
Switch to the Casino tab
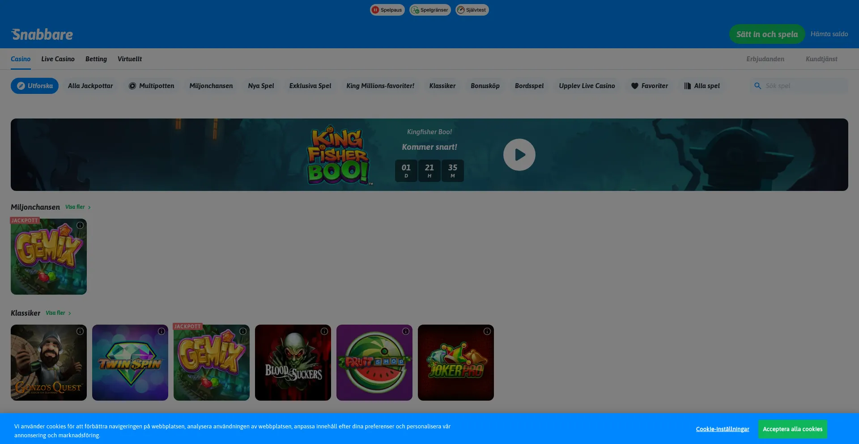pos(21,59)
